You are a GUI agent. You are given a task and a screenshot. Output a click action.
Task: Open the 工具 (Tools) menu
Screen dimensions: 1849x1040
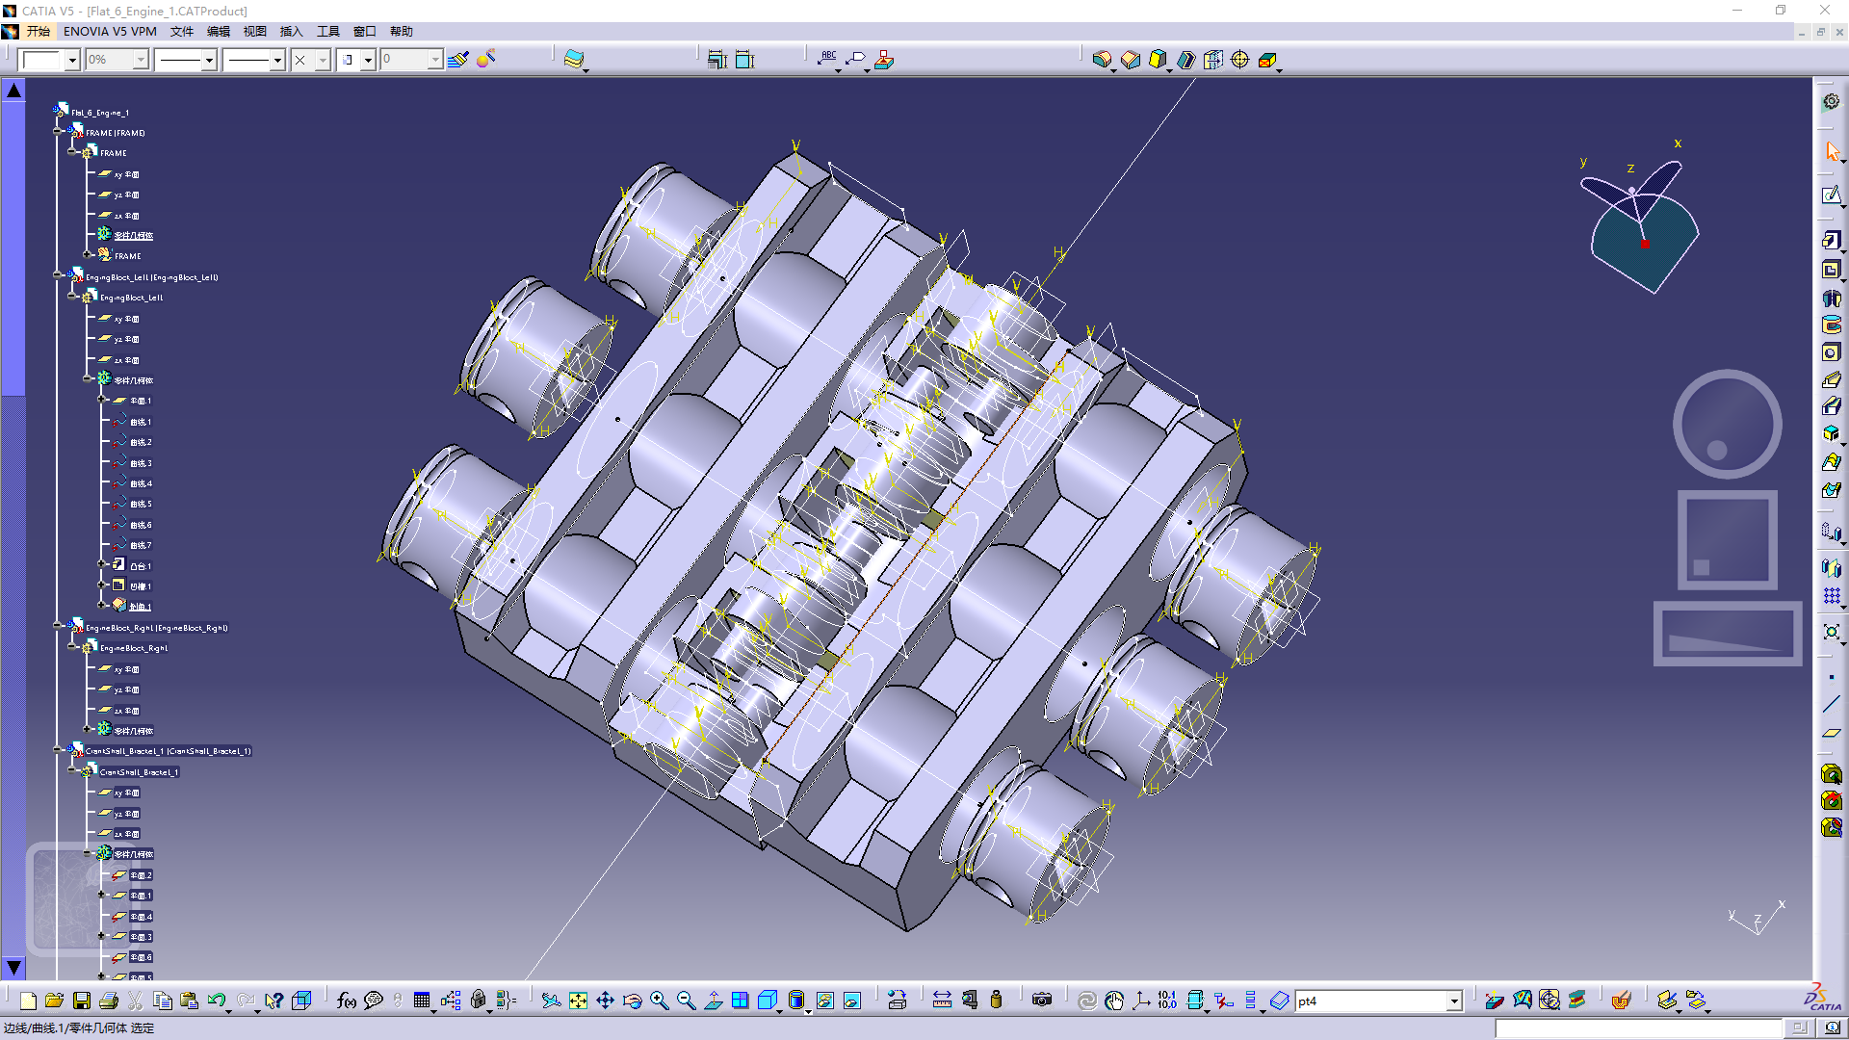pos(328,32)
